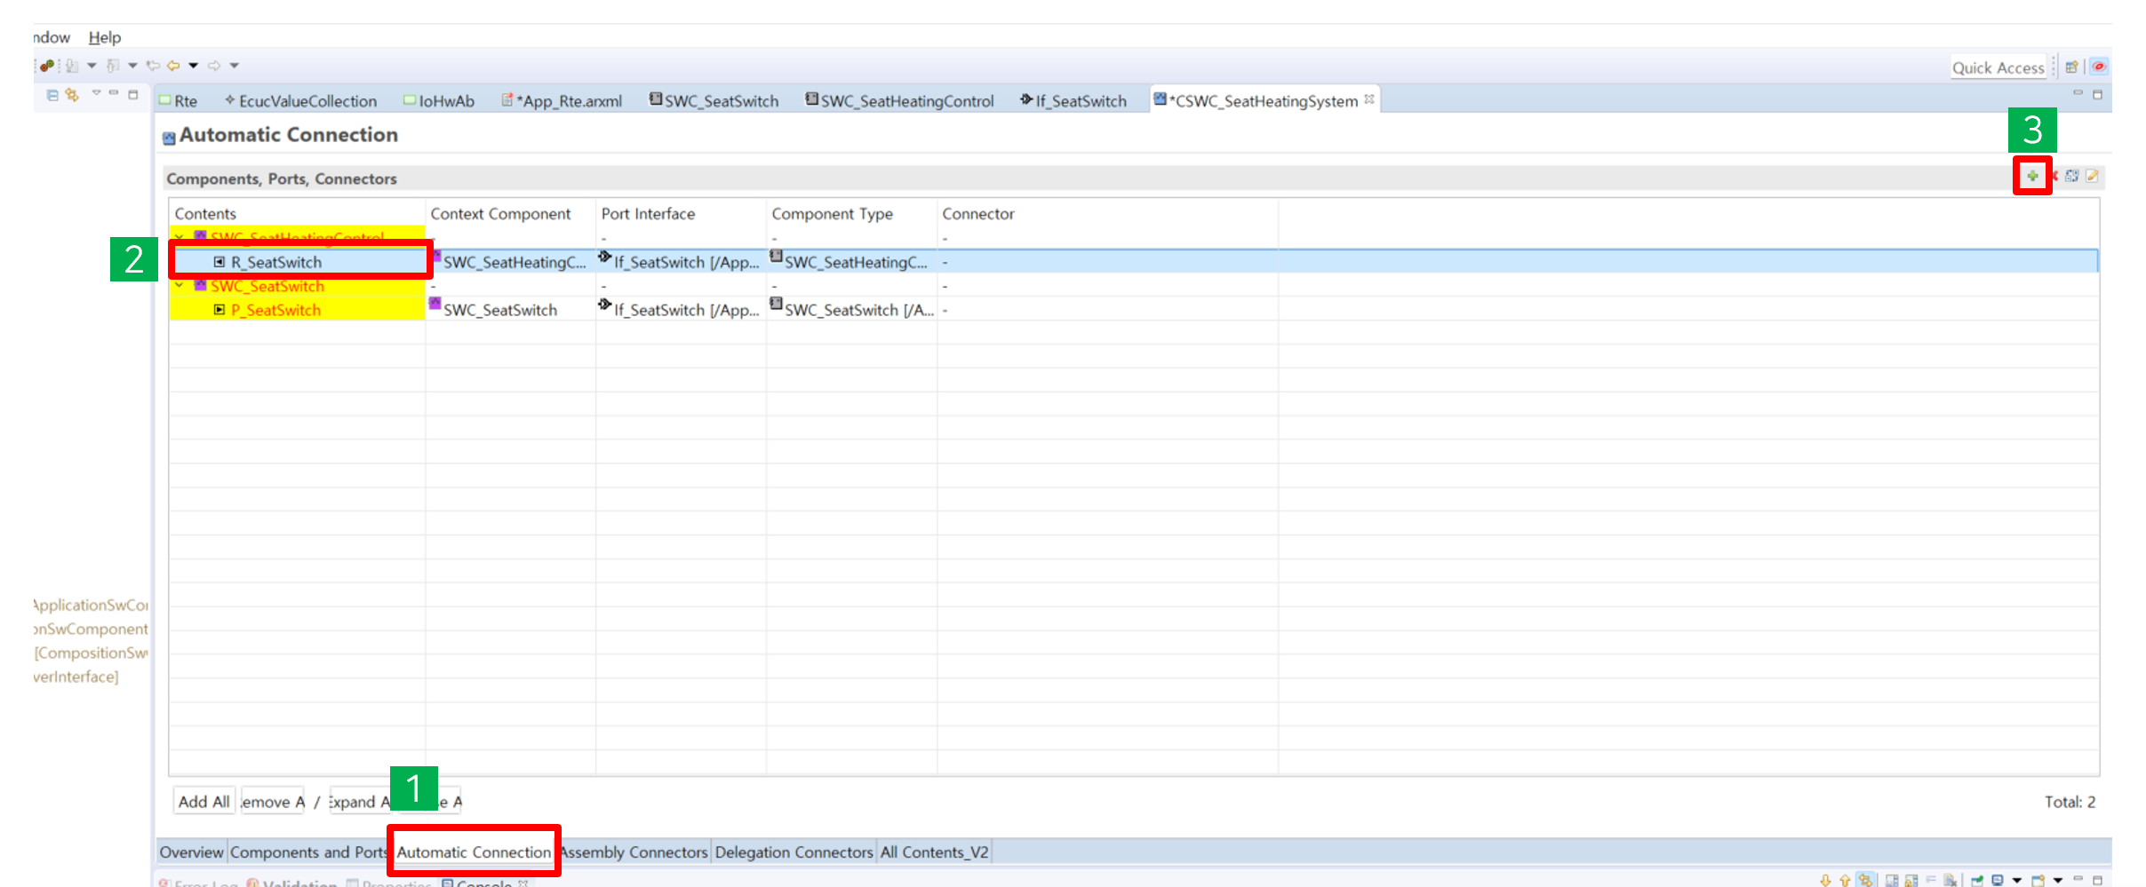This screenshot has width=2146, height=887.
Task: Click the green plus add connector icon
Action: [2032, 176]
